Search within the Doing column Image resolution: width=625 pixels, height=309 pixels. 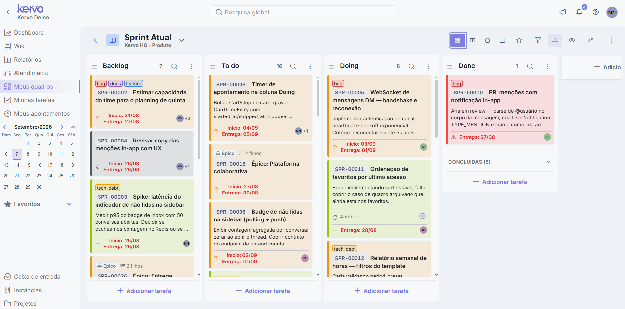412,66
